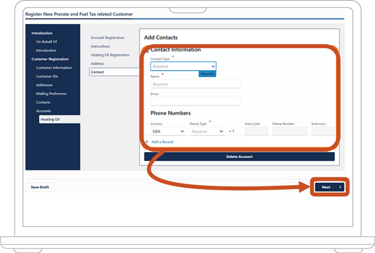
Task: Open the Customer Registration section
Action: (50, 59)
